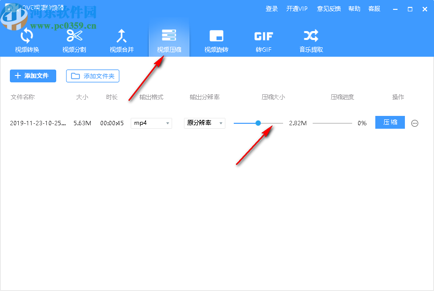Select the 视频压缩 compression tool icon
The width and height of the screenshot is (434, 291).
pyautogui.click(x=169, y=35)
